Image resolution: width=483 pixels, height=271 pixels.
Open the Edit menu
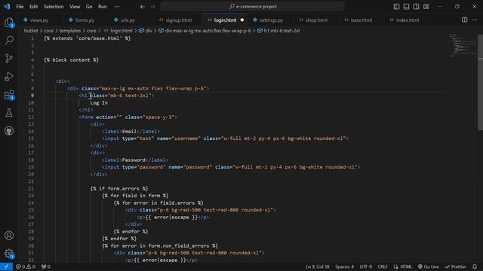[x=33, y=7]
